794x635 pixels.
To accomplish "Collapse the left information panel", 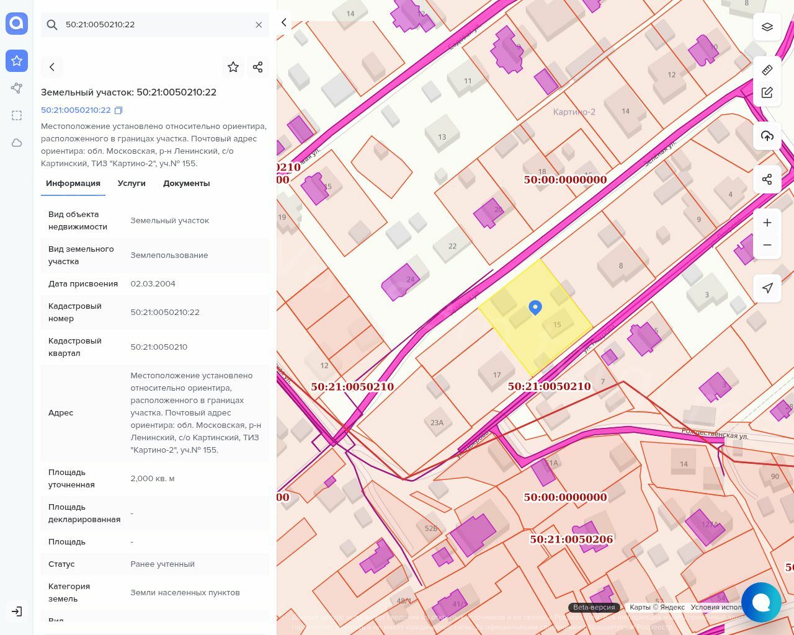I will 284,22.
